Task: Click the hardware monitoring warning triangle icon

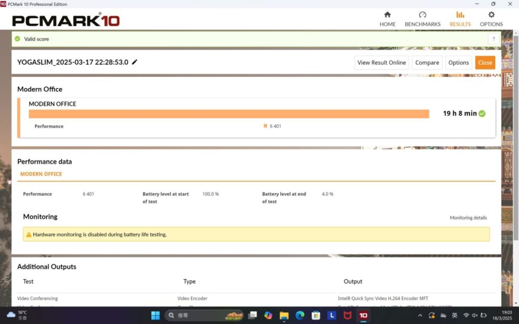Action: [29, 234]
